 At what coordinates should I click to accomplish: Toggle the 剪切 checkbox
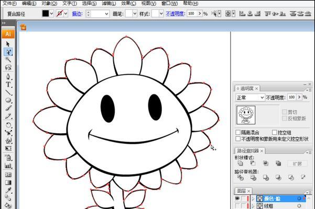(x=285, y=112)
